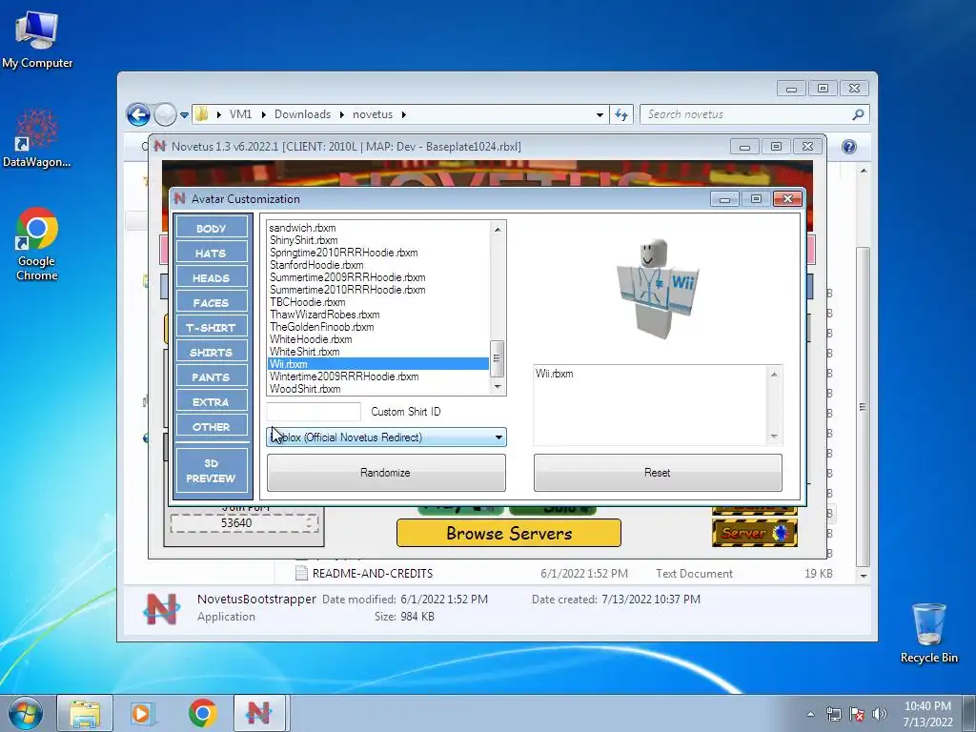Click the Novetus taskbar icon
The height and width of the screenshot is (732, 976).
coord(259,713)
